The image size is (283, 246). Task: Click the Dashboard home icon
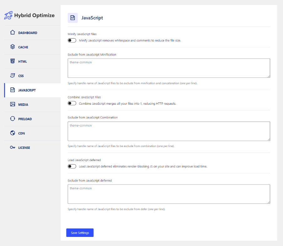tap(13, 33)
